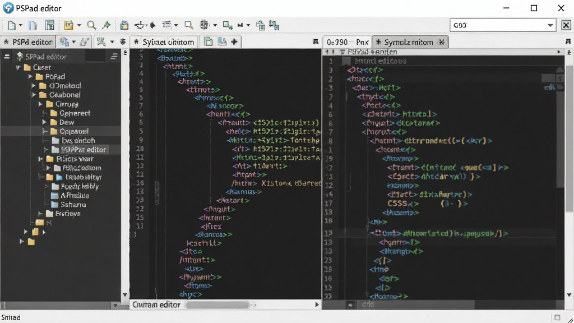The image size is (574, 323).
Task: Click the pin icon at the left editor's top-right
Action: coord(316,41)
